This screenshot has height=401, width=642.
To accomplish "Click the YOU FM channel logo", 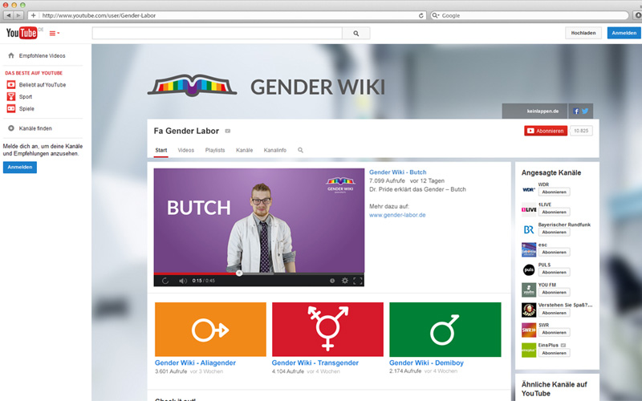I will tap(529, 290).
